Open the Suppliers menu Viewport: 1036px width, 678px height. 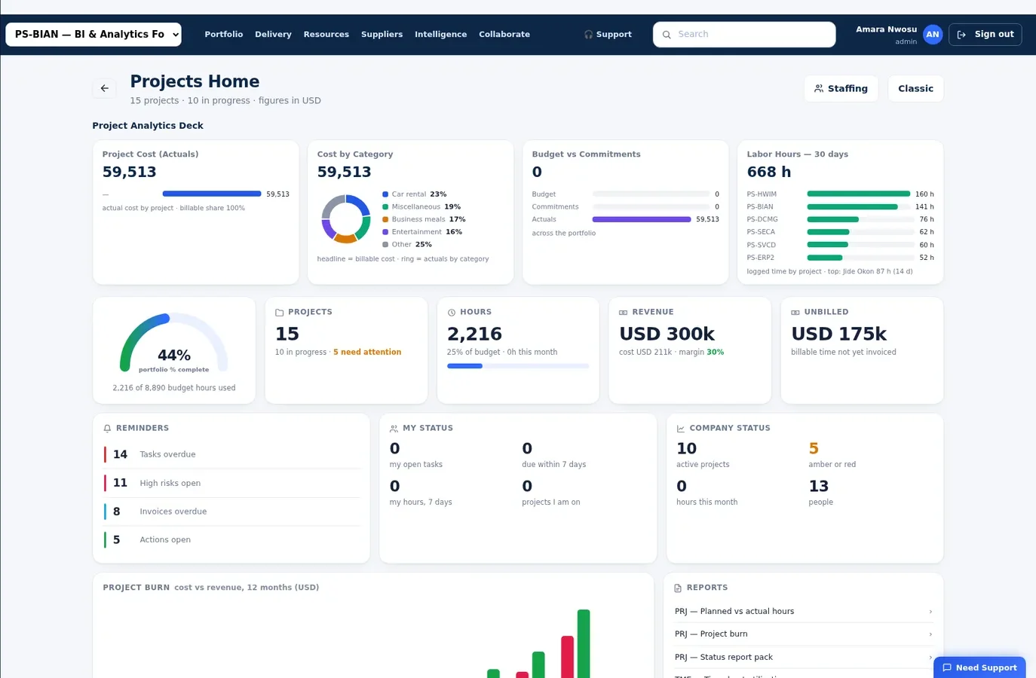pos(382,35)
